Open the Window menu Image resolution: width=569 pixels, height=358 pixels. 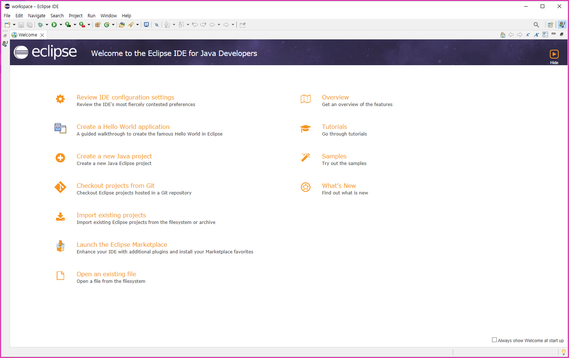point(109,15)
